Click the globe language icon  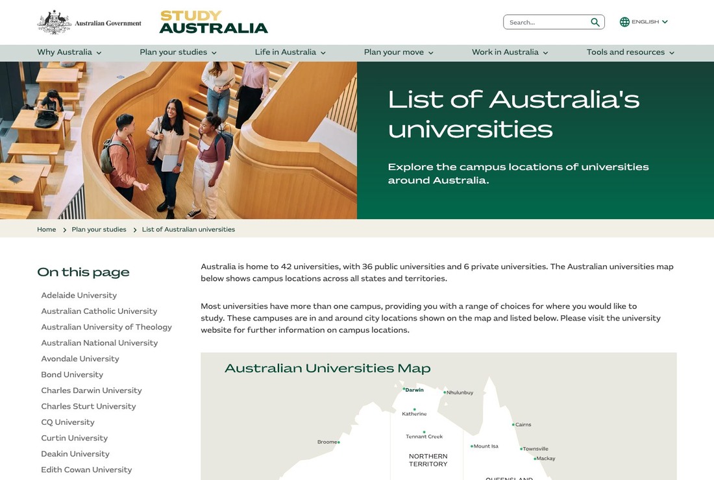624,22
